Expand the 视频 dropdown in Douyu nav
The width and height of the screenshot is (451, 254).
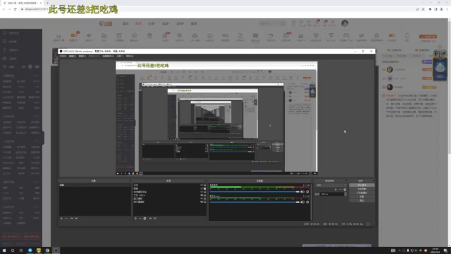(166, 24)
